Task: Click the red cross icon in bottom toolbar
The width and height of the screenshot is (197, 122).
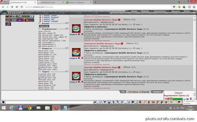Action: click(x=166, y=102)
